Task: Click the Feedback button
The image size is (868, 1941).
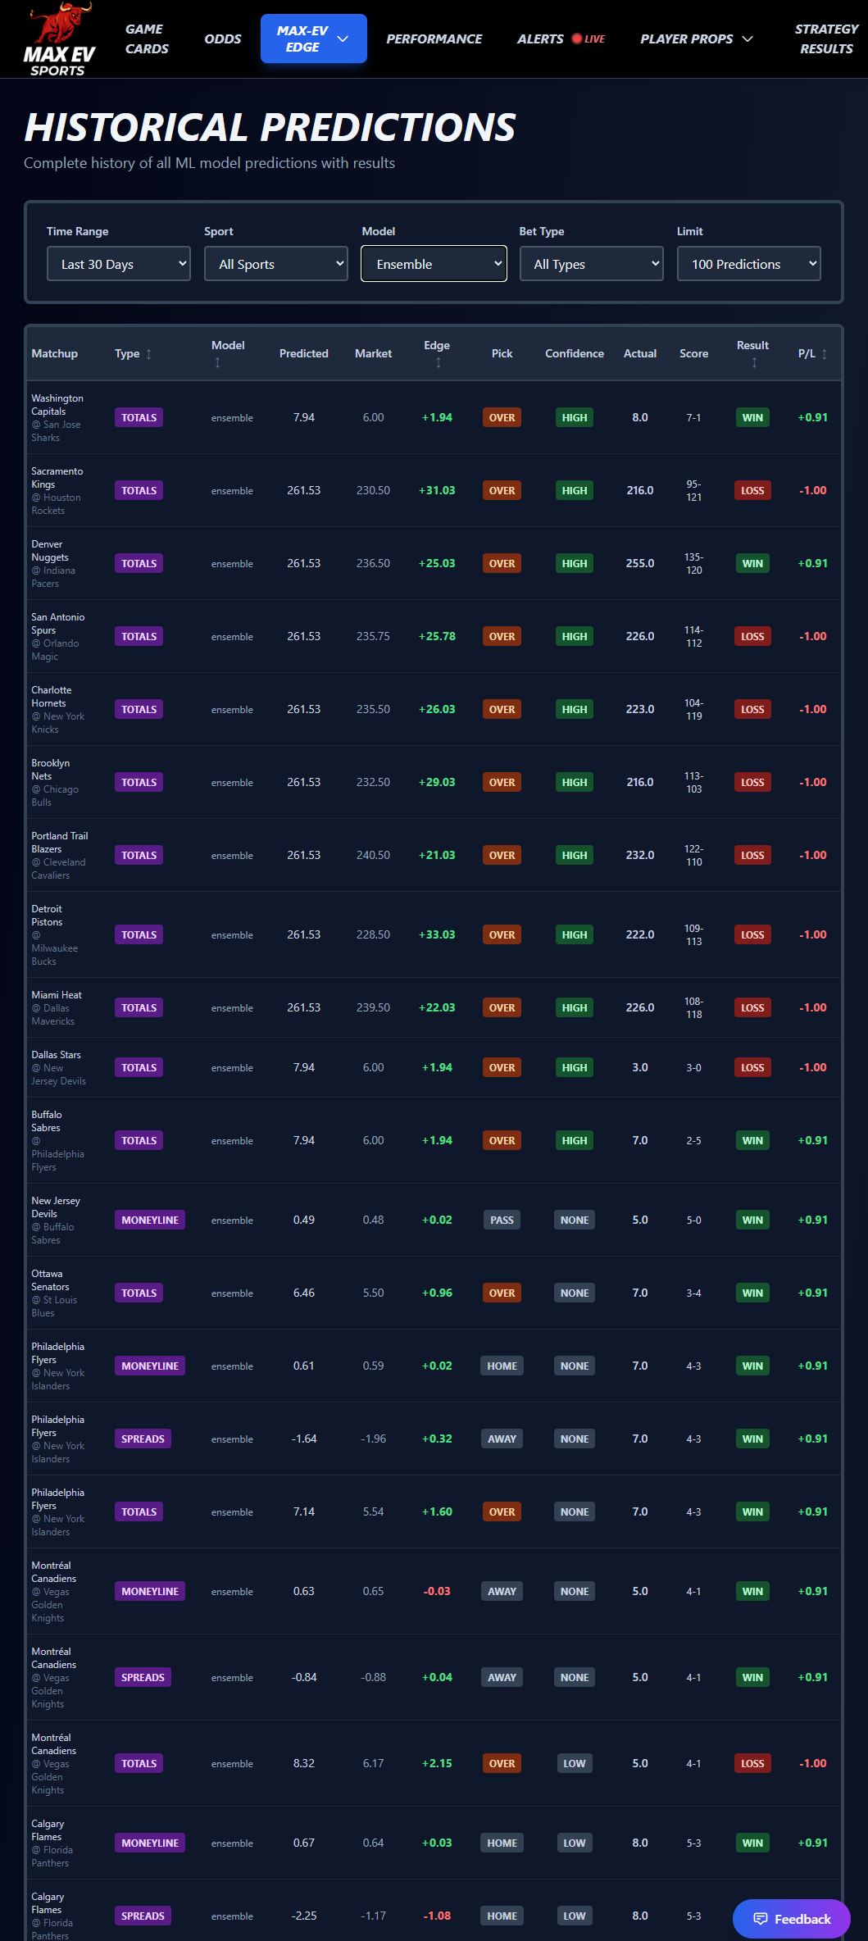Action: coord(791,1919)
